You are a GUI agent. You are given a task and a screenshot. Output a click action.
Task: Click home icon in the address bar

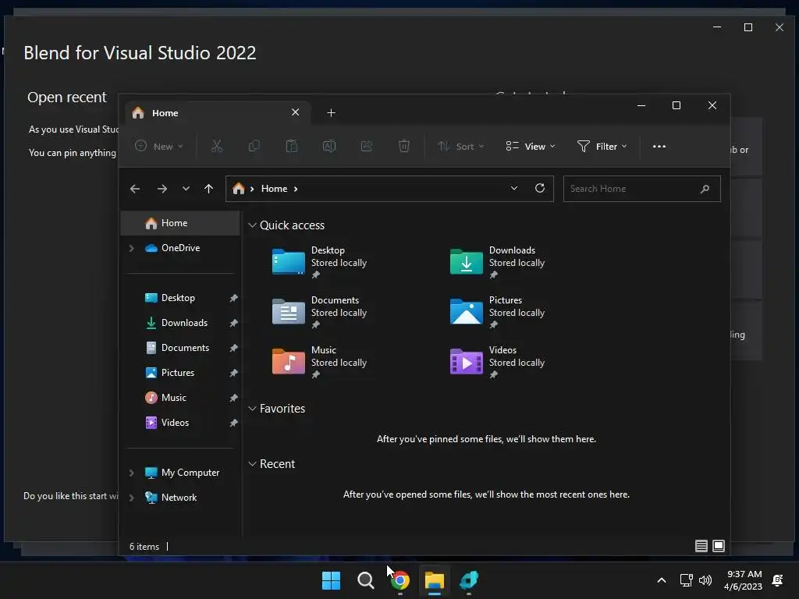point(239,189)
